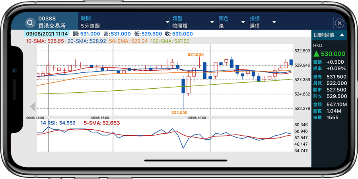Open the 類型 chart type dropdown
This screenshot has width=358, height=179.
tap(193, 22)
